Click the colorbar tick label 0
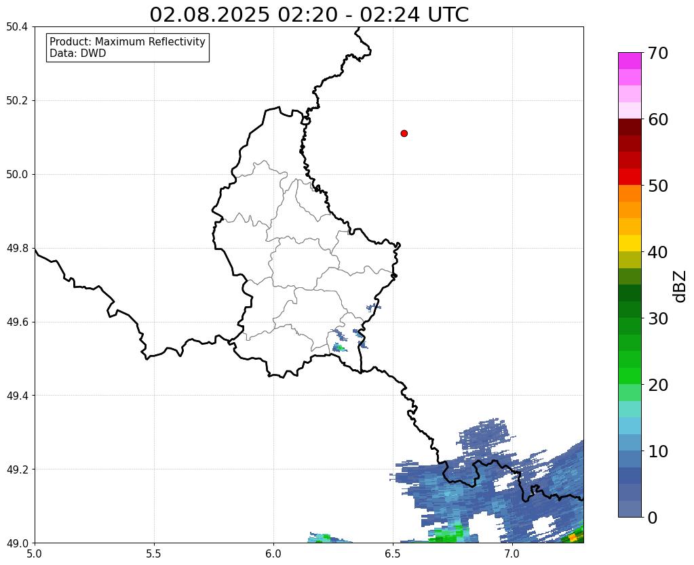Screen dimensions: 694x565 click(653, 518)
